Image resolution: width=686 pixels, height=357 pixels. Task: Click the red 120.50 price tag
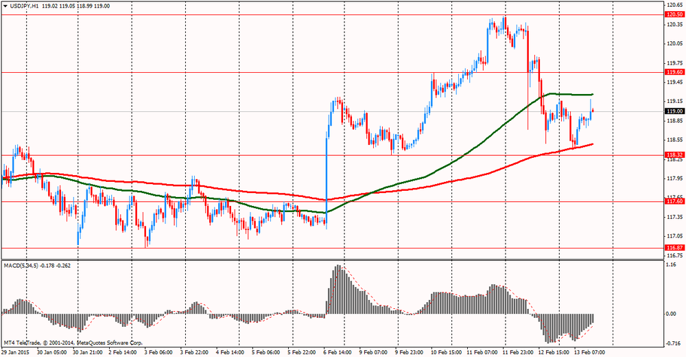coord(674,14)
